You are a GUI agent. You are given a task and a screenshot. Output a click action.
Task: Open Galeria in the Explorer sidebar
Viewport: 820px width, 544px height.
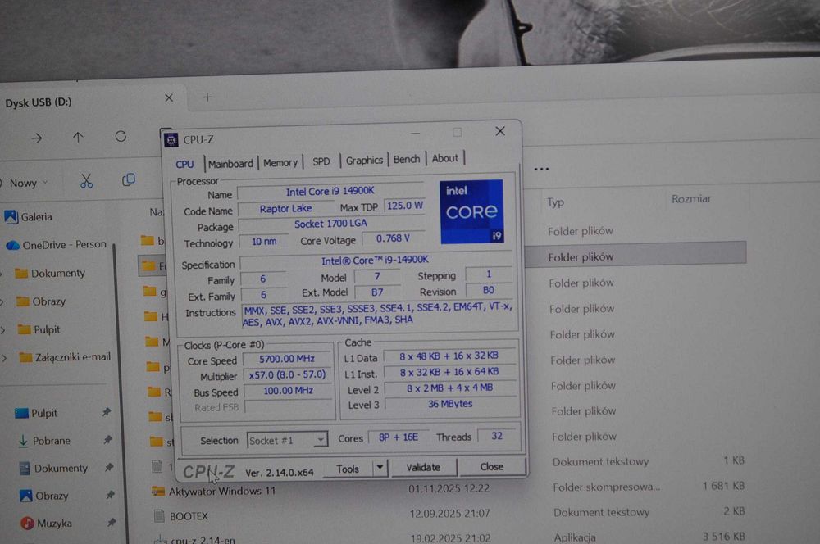tap(29, 216)
